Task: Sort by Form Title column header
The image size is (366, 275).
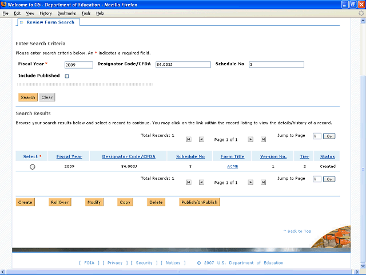Action: (233, 156)
